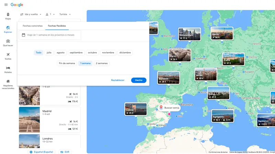Click the Dubrovnik (Ragusa) marker on the map
This screenshot has width=275, height=154.
[x=240, y=98]
